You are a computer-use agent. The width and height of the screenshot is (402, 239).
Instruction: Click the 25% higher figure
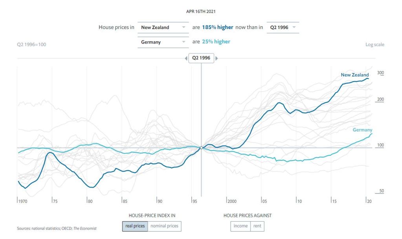[x=216, y=42]
